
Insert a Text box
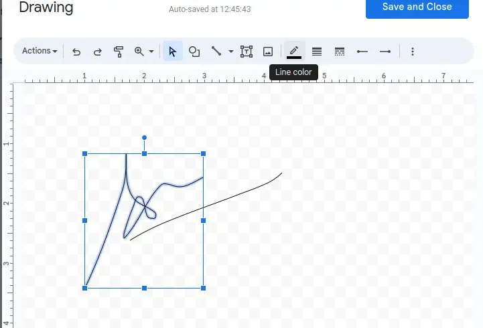247,52
